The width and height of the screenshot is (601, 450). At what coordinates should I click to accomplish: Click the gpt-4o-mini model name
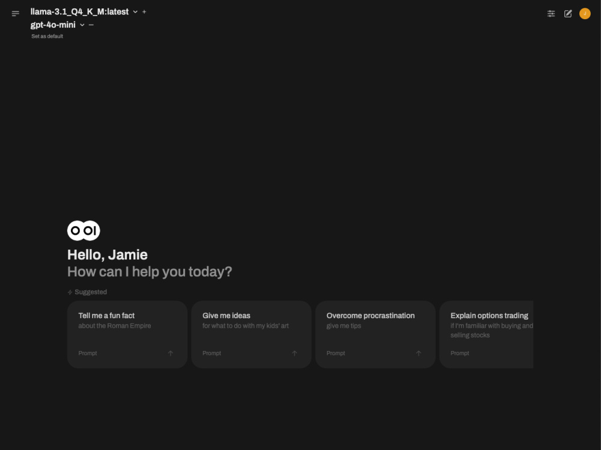(x=53, y=25)
